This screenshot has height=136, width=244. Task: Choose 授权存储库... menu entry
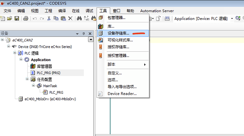click(x=123, y=47)
